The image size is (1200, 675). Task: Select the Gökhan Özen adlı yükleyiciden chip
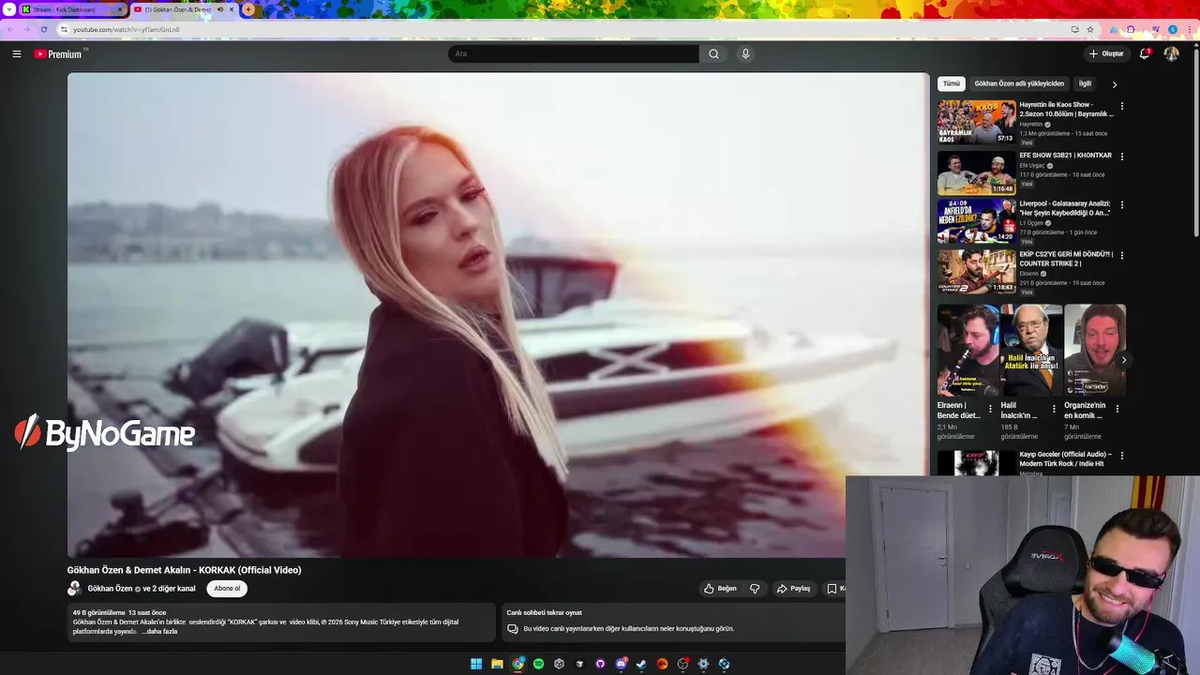(1019, 83)
